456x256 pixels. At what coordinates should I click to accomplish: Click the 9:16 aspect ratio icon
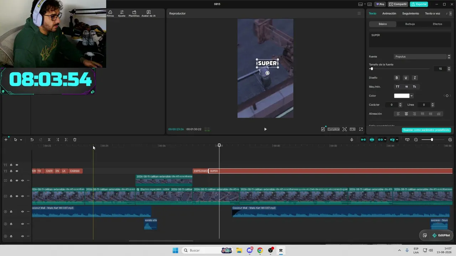tap(352, 129)
